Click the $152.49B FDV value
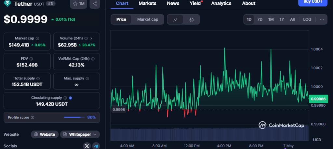This screenshot has height=149, width=333. tap(27, 65)
